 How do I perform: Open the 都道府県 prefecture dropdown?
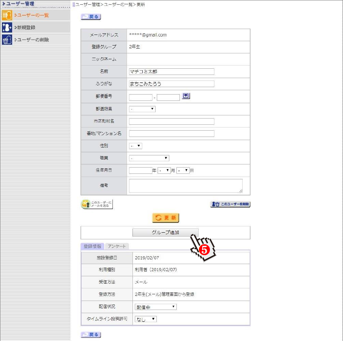point(142,109)
